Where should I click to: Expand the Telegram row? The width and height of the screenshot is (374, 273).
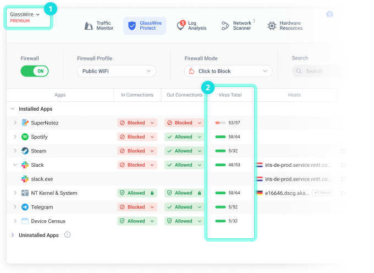click(15, 207)
